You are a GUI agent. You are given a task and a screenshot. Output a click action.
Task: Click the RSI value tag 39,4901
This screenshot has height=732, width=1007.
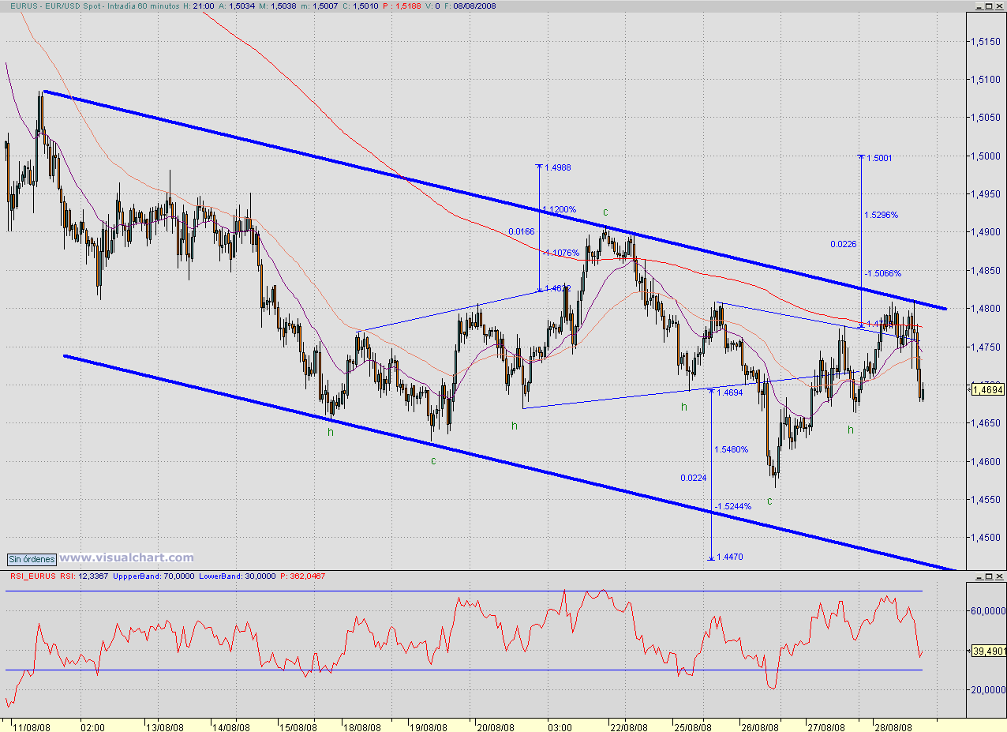(x=987, y=651)
